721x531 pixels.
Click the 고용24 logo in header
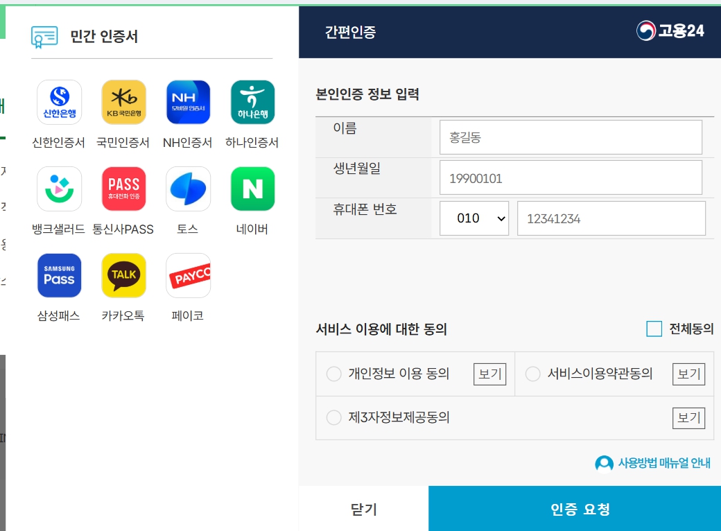pos(670,31)
